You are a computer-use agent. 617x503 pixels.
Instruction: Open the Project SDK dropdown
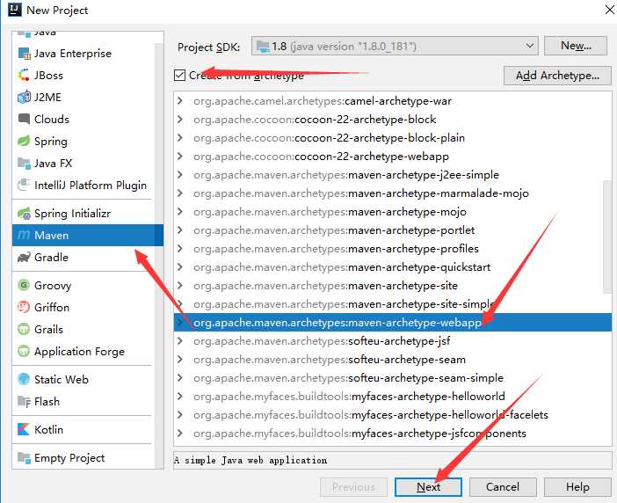click(x=395, y=47)
